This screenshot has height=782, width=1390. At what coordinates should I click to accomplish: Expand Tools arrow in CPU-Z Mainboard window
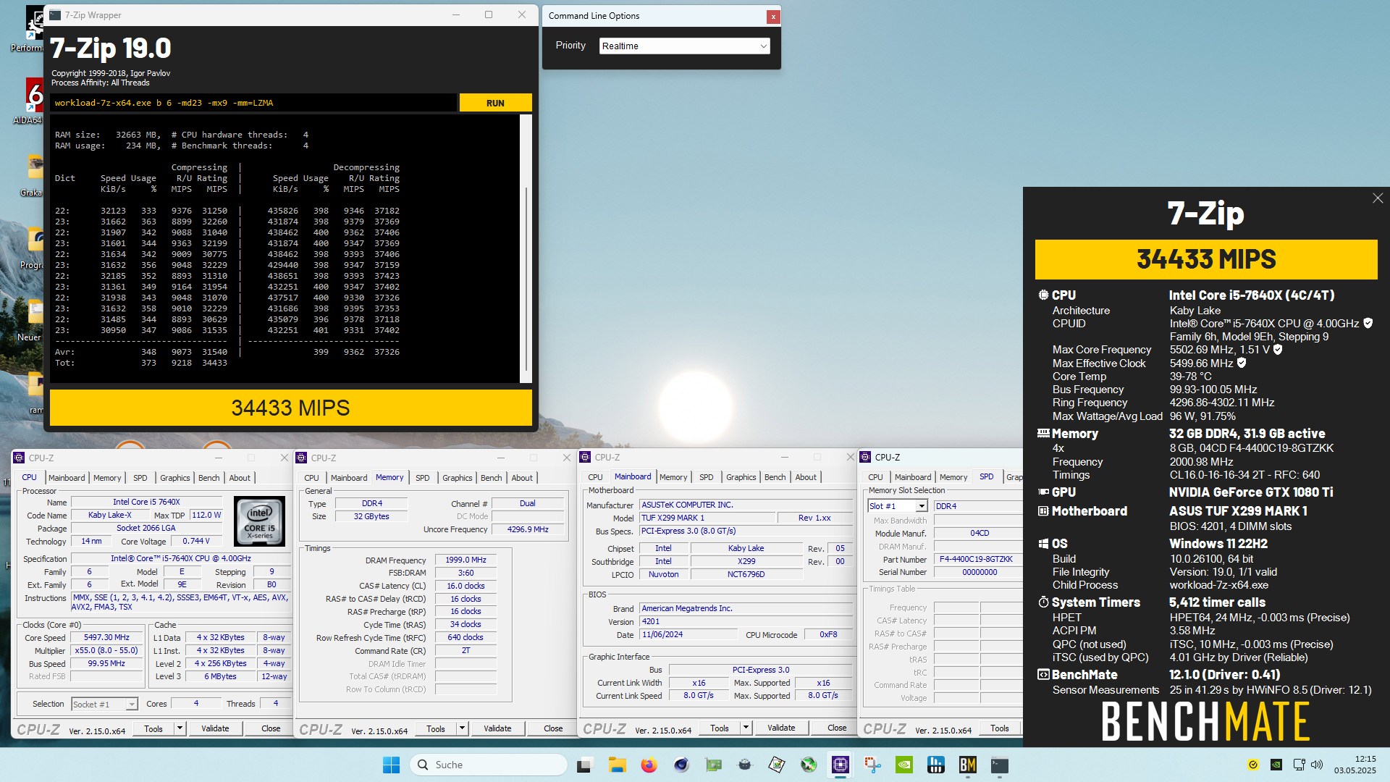tap(746, 728)
